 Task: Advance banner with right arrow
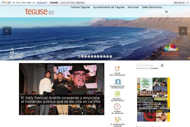point(183,31)
